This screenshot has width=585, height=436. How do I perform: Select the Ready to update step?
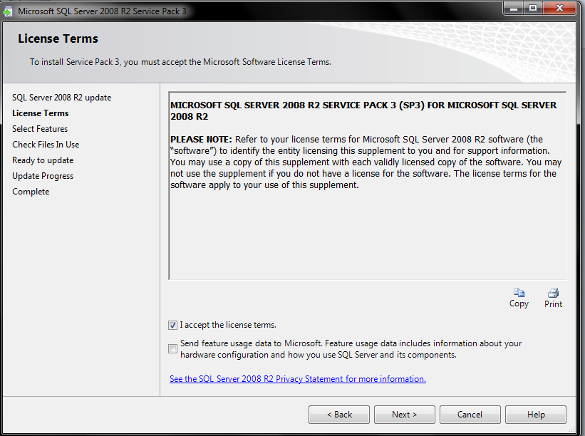43,160
